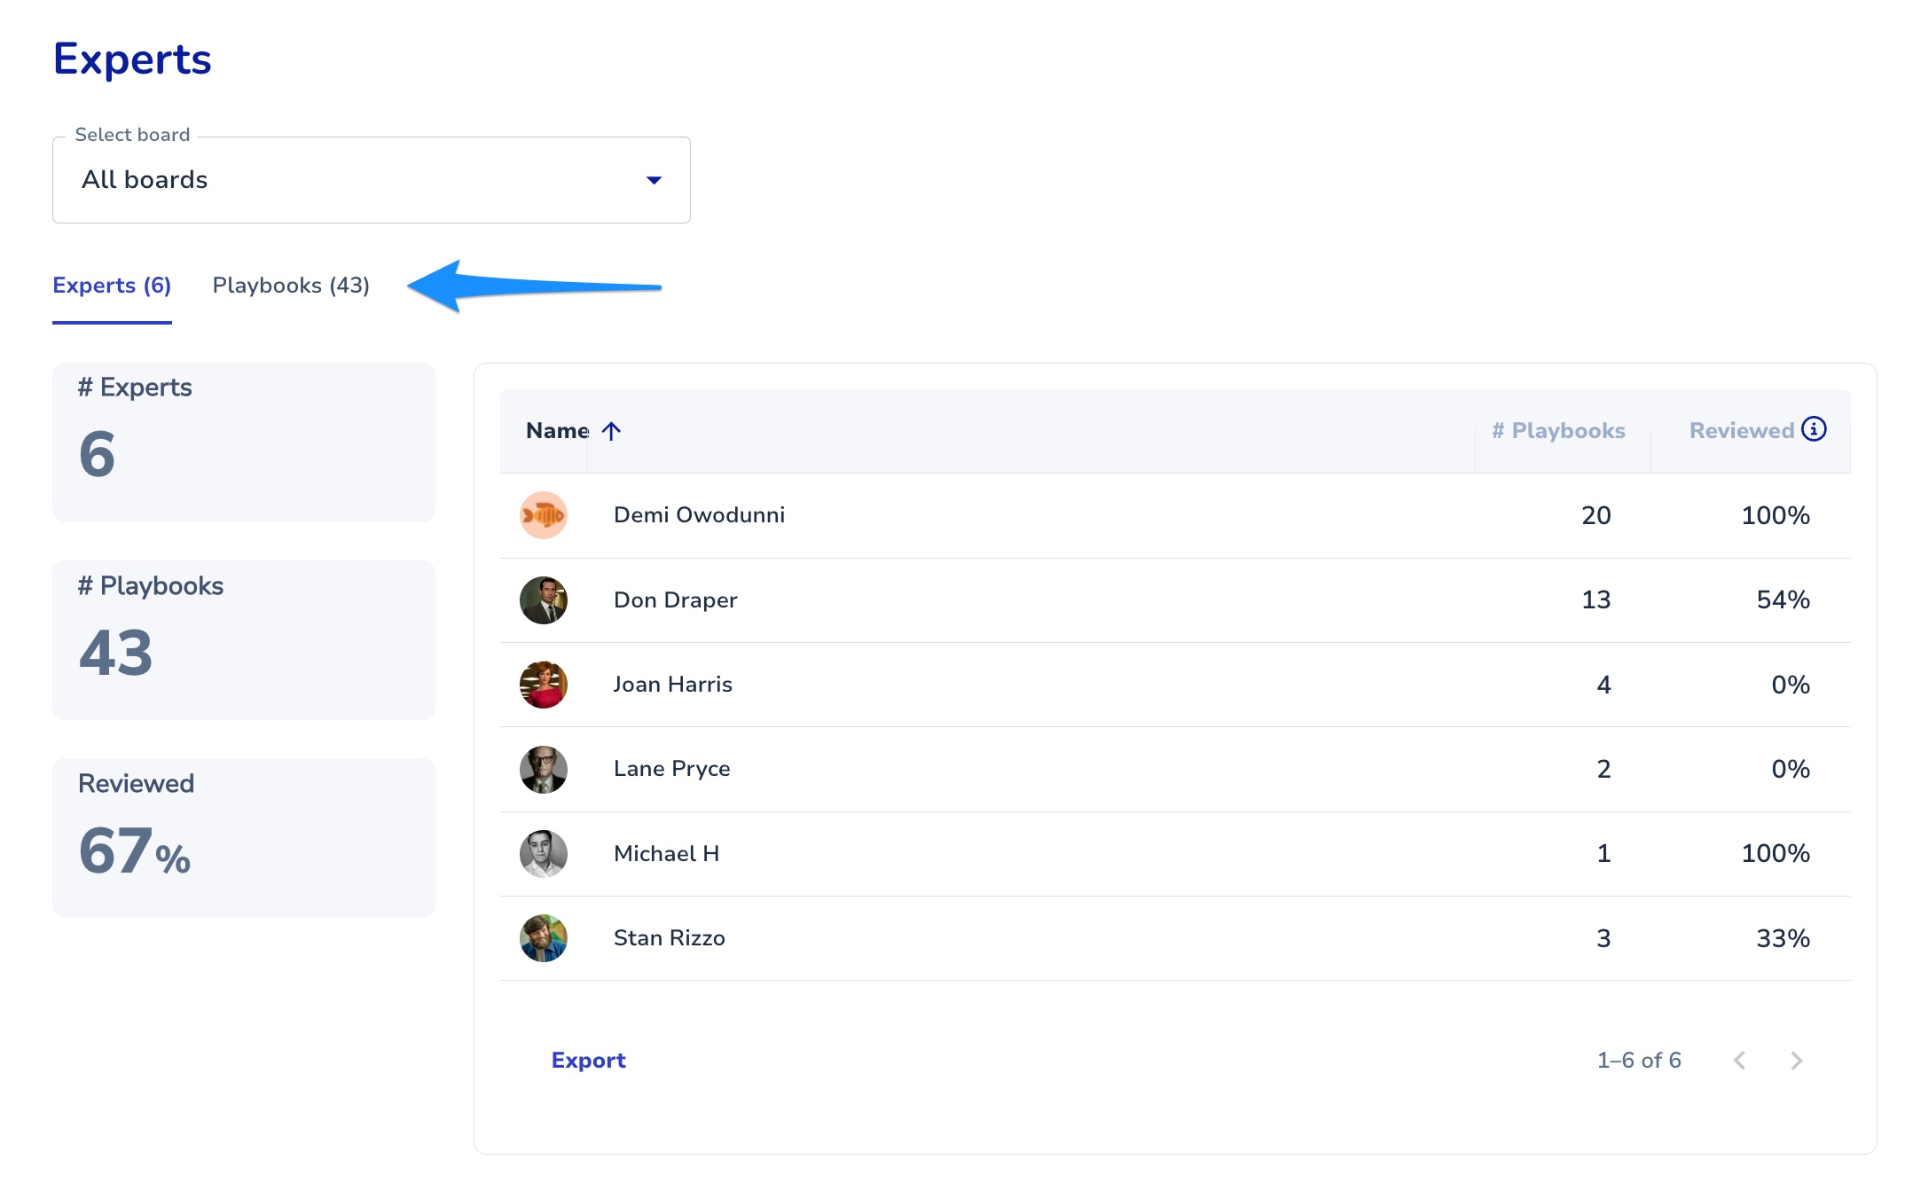
Task: Click the Name sort arrow icon
Action: pyautogui.click(x=611, y=431)
